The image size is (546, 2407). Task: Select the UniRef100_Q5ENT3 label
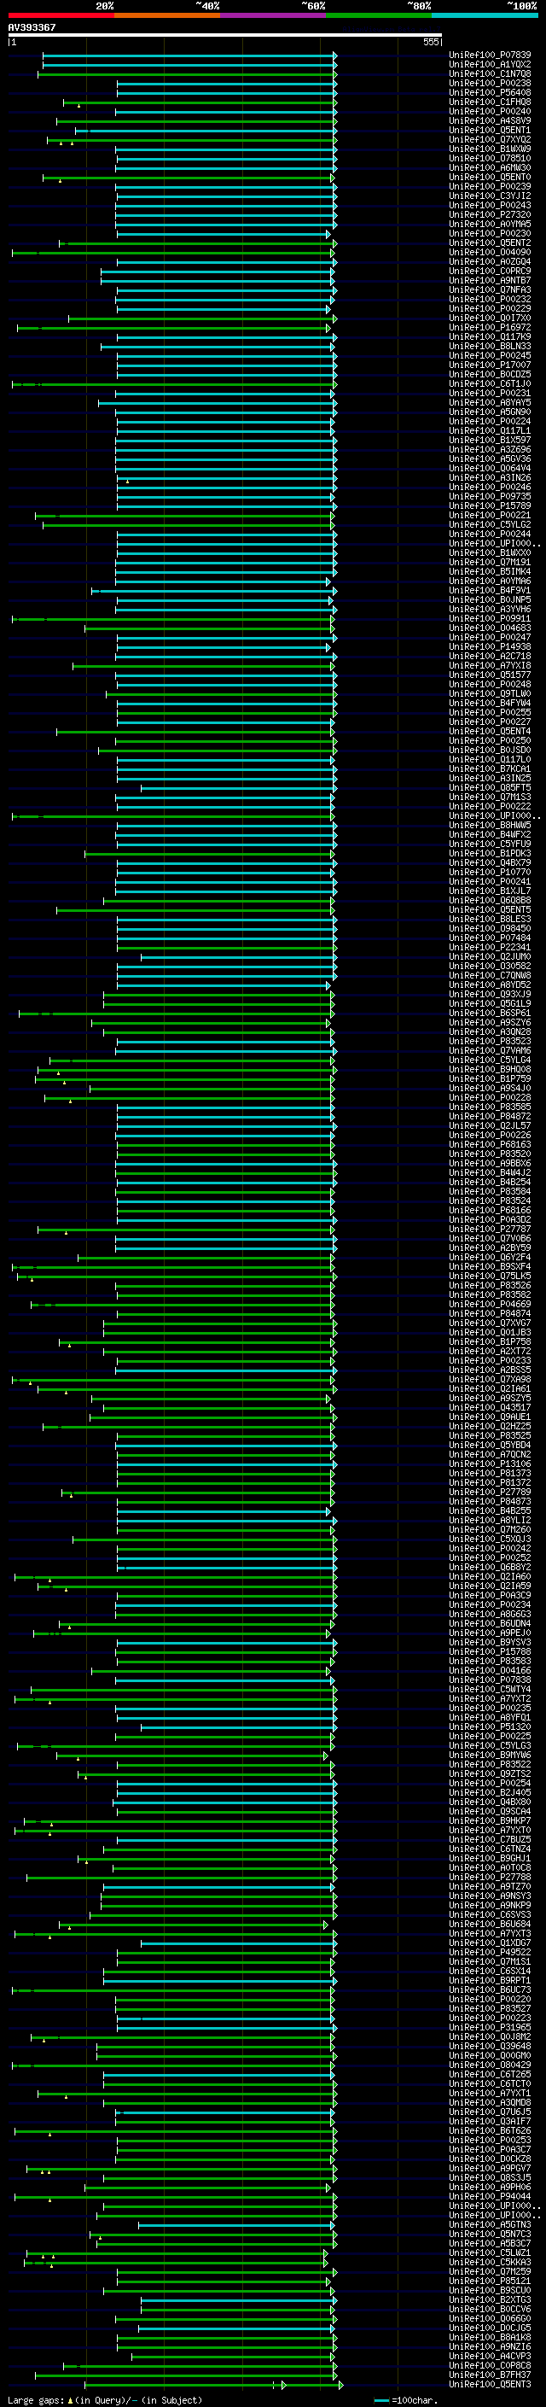pyautogui.click(x=490, y=2385)
